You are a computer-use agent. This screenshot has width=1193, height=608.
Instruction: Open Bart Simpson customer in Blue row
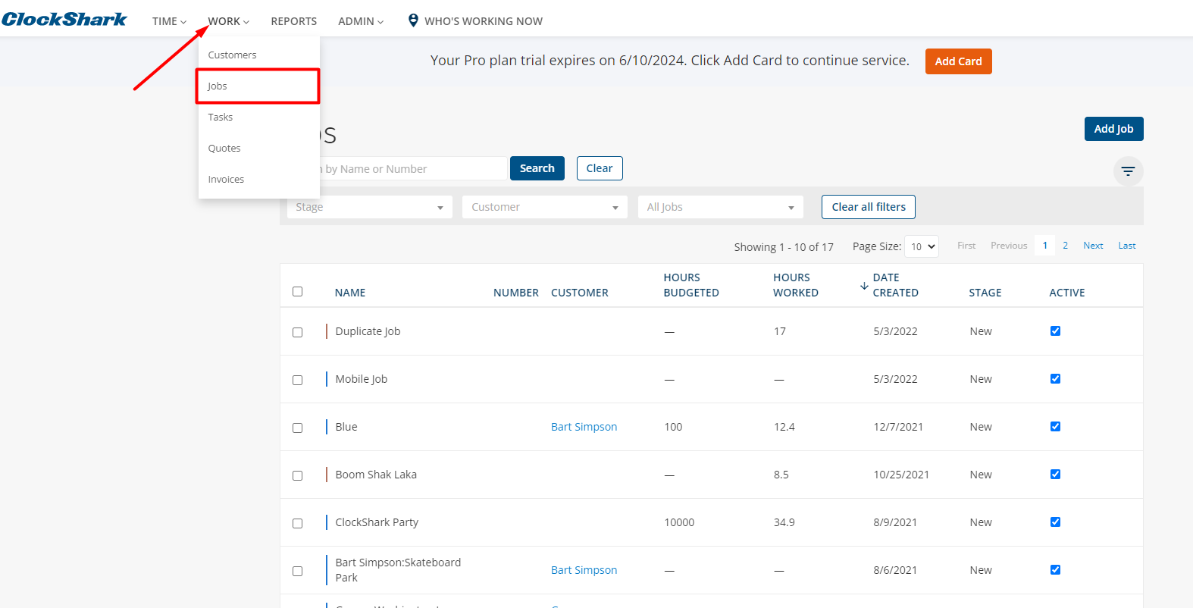(584, 427)
